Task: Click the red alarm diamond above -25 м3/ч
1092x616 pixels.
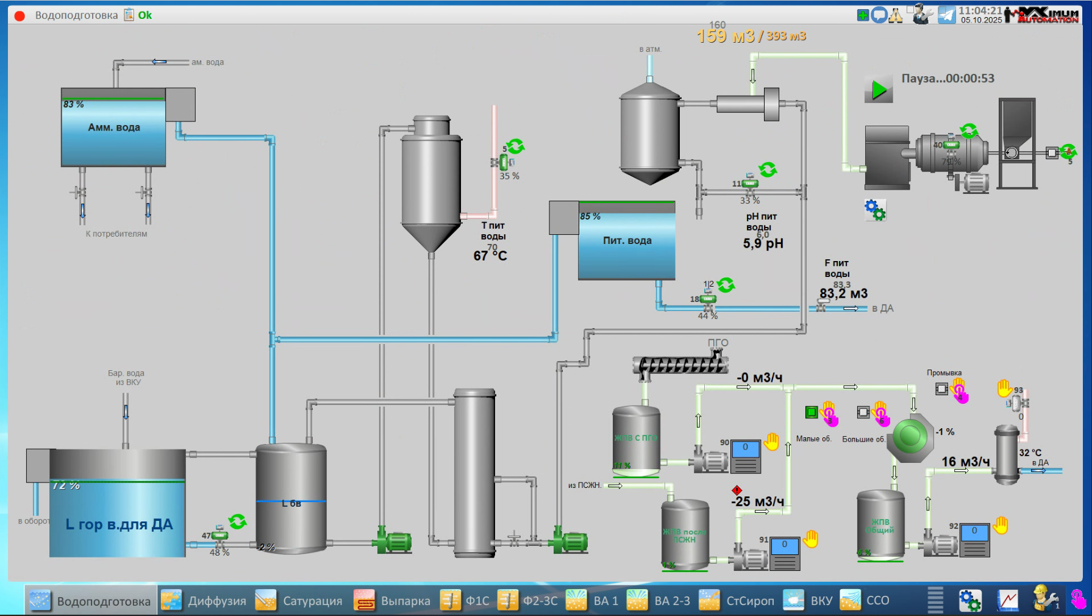Action: tap(737, 490)
